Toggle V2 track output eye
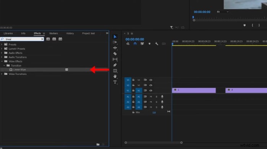Image resolution: width=267 pixels, height=149 pixels. point(151,85)
